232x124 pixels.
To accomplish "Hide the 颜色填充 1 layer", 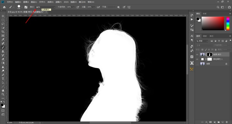I will click(x=197, y=59).
